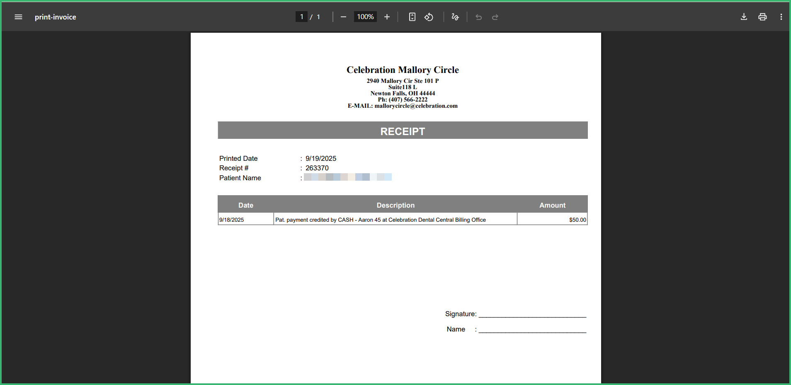Viewport: 791px width, 385px height.
Task: Click the Redo arrow icon
Action: click(495, 17)
